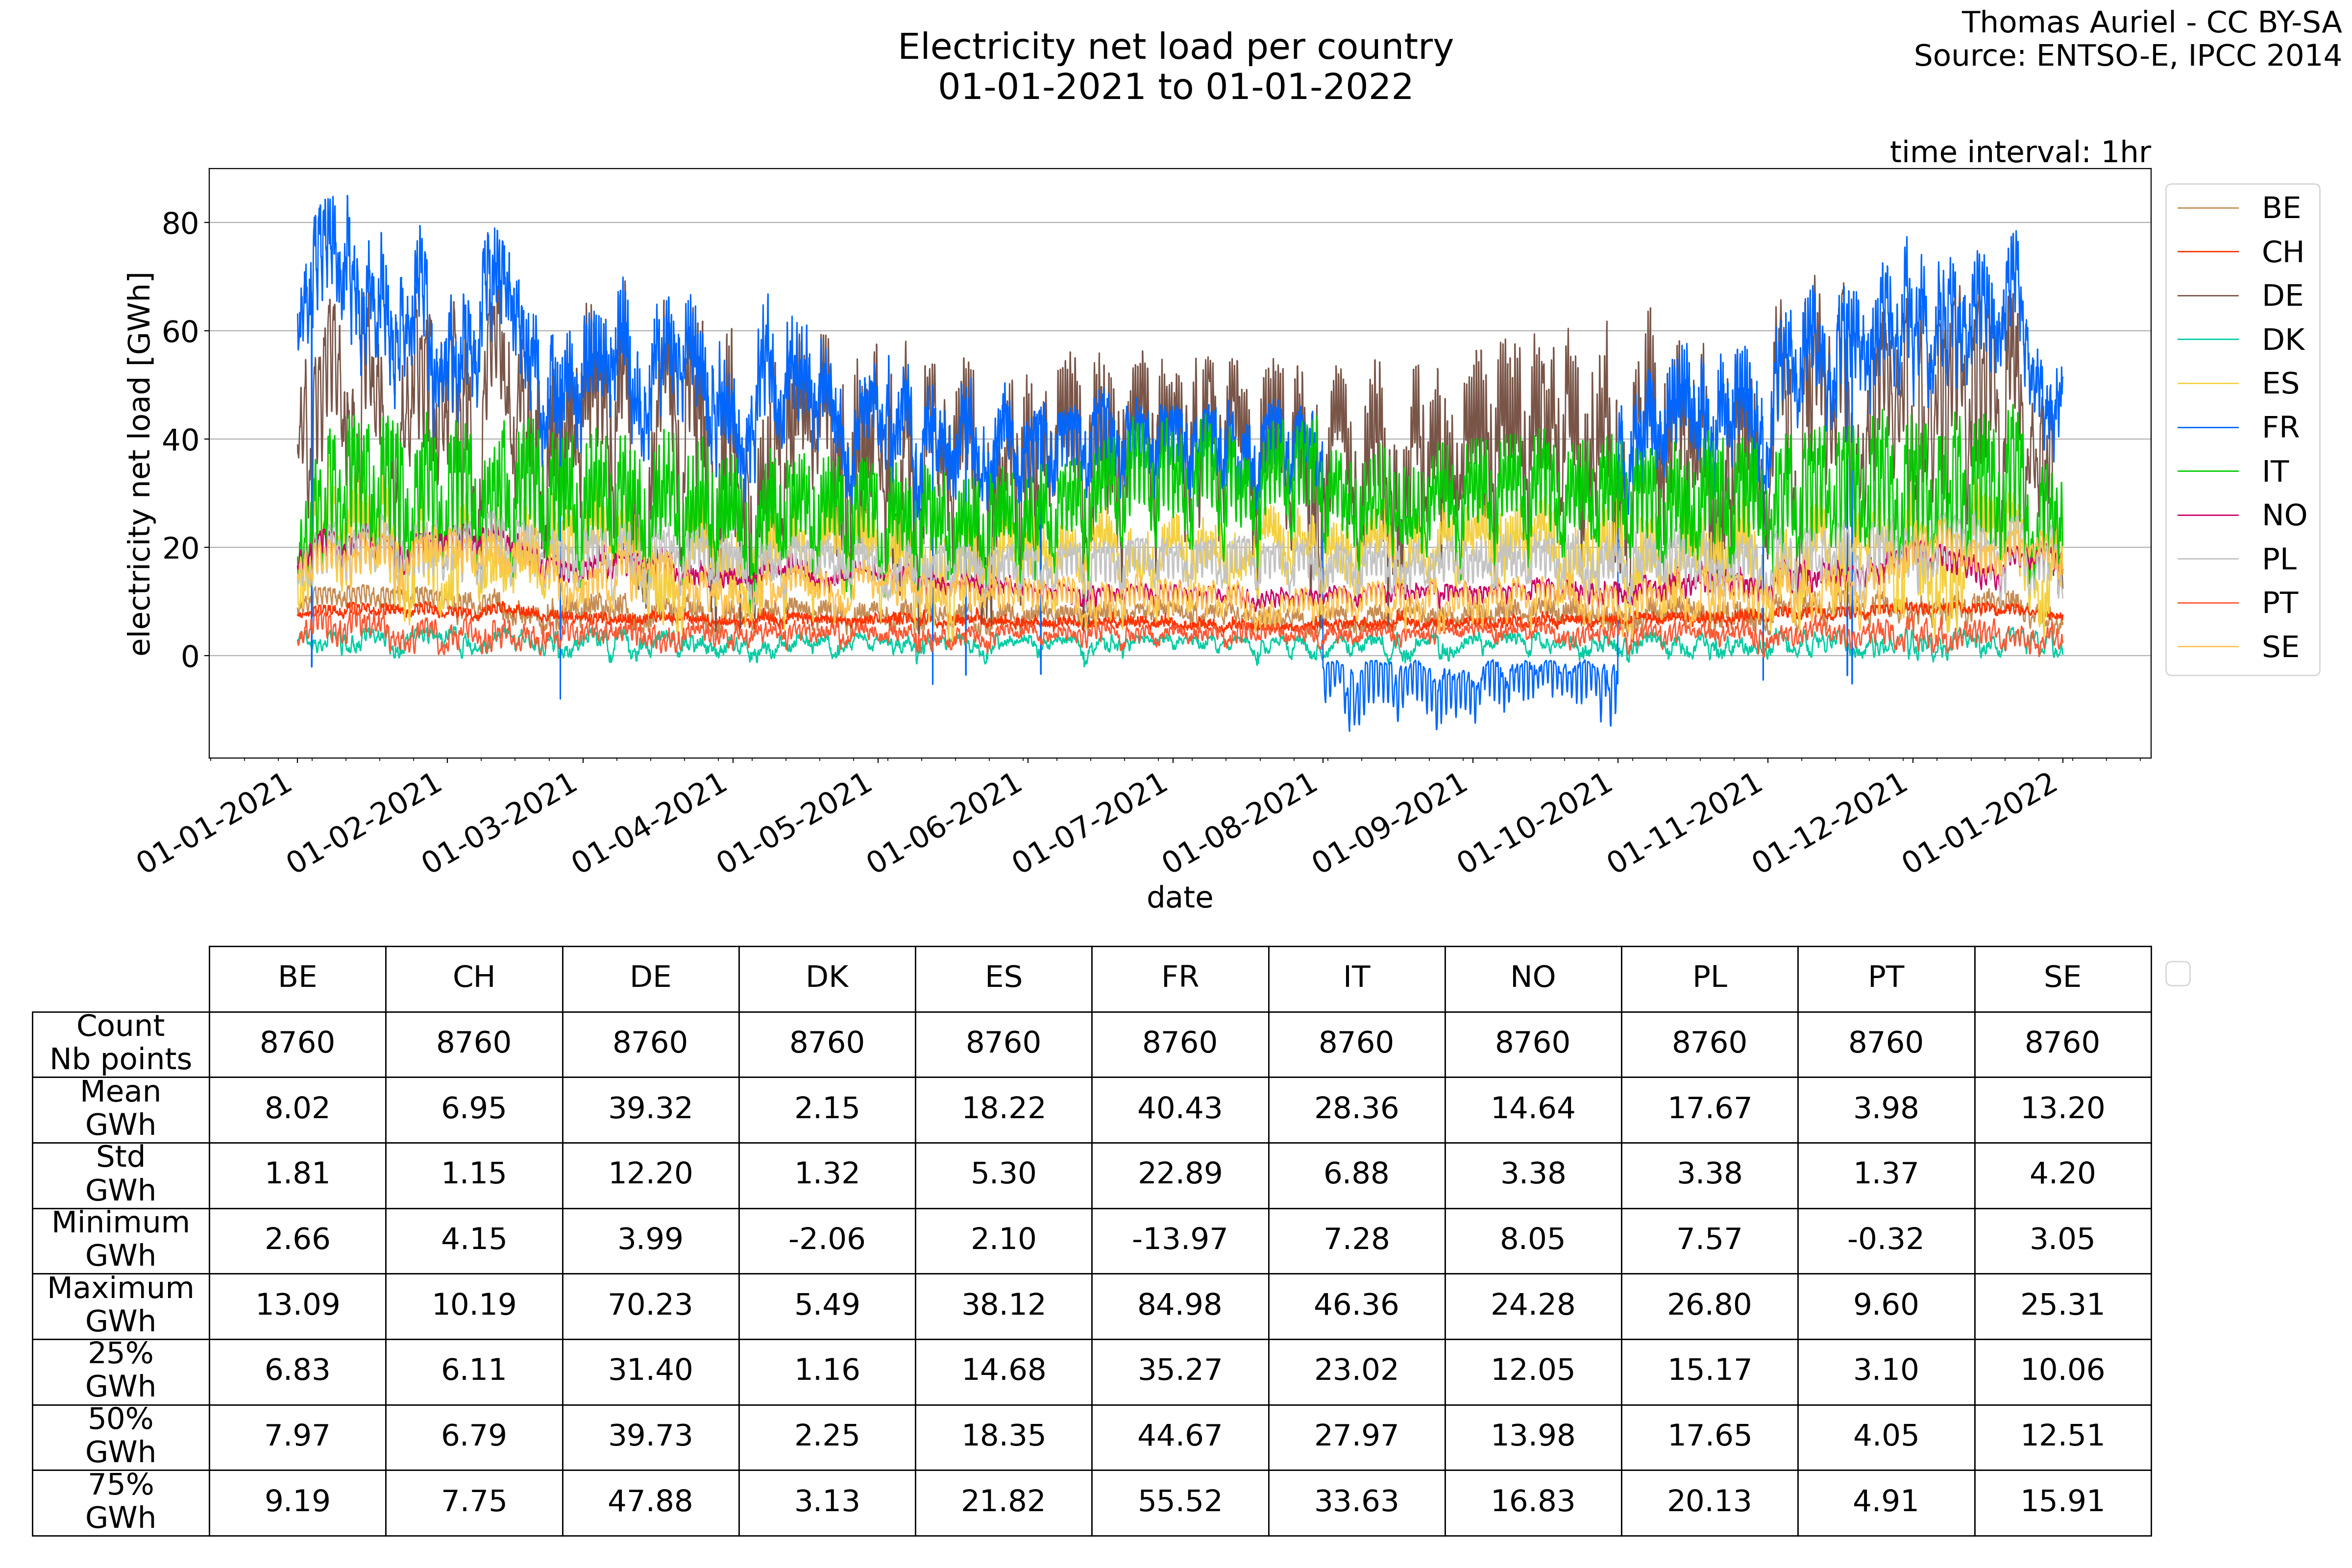This screenshot has height=1568, width=2352.
Task: Click the empty legend box beside table
Action: (2177, 973)
